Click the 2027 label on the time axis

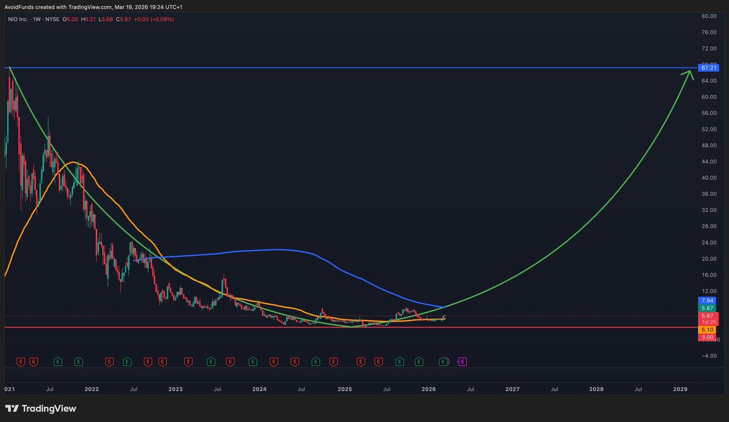tap(513, 389)
